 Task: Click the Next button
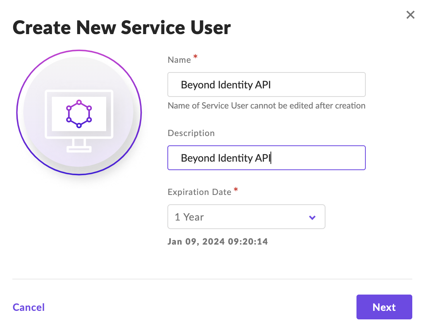point(384,307)
